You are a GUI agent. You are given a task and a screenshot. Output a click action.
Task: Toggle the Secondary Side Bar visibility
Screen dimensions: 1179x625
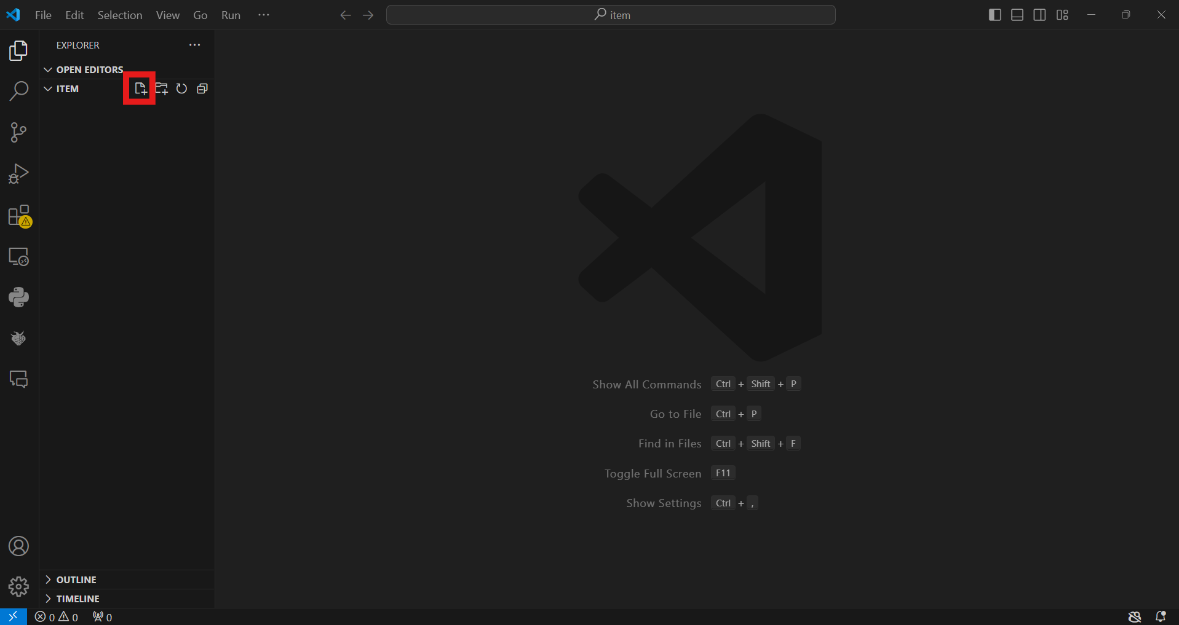point(1039,15)
